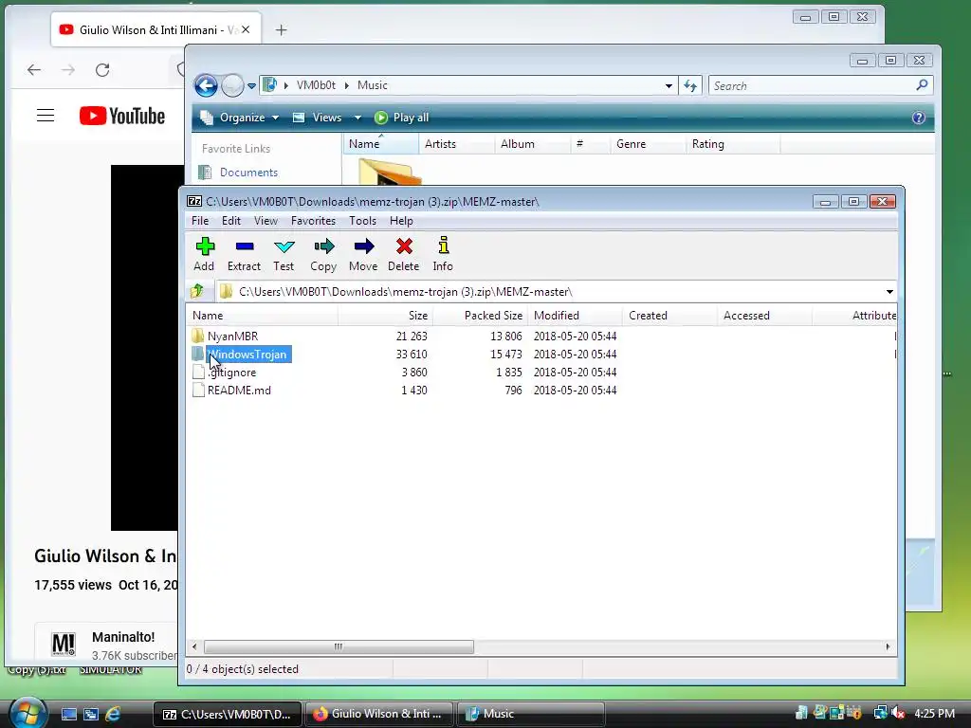Open the Edit menu in 7-Zip
The image size is (971, 728).
tap(231, 220)
